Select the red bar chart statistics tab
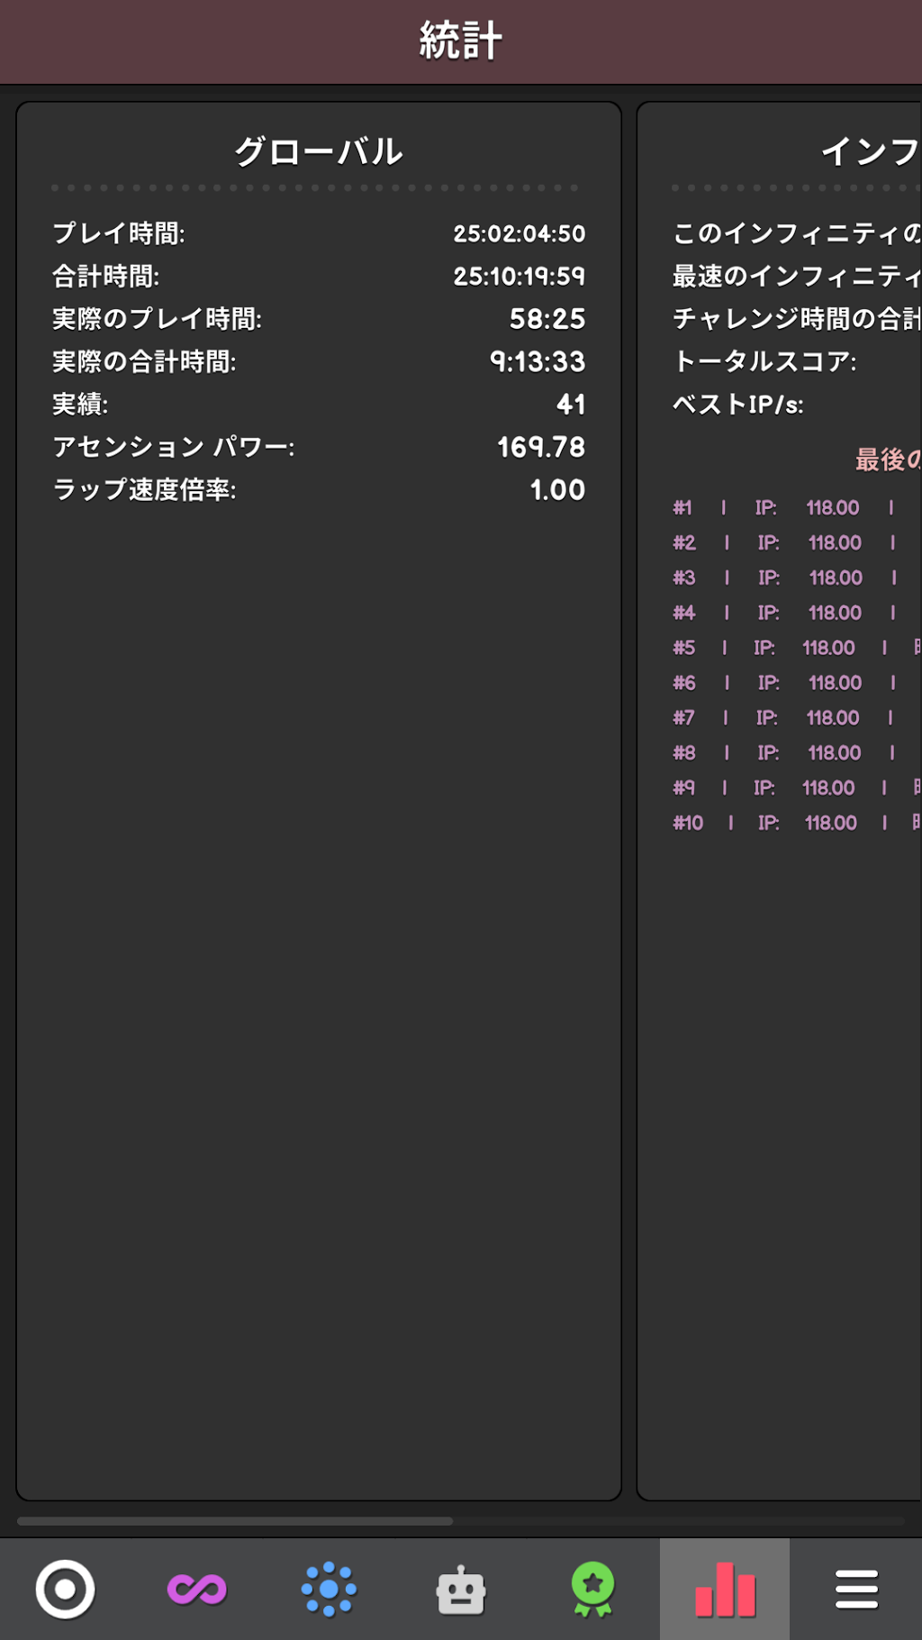This screenshot has height=1640, width=922. [x=725, y=1589]
